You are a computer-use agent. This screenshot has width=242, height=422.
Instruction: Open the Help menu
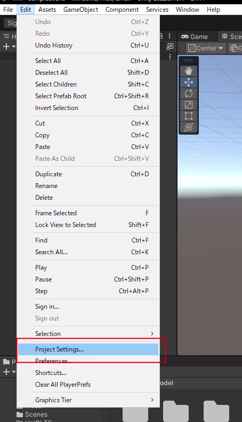pyautogui.click(x=213, y=10)
